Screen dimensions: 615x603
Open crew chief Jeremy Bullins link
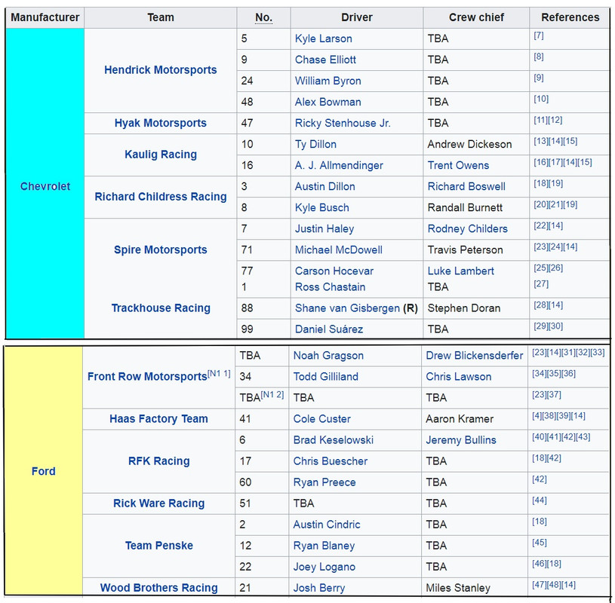click(x=461, y=440)
